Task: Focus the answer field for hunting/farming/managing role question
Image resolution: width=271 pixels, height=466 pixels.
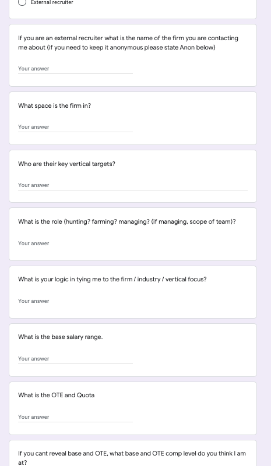Action: pos(133,243)
